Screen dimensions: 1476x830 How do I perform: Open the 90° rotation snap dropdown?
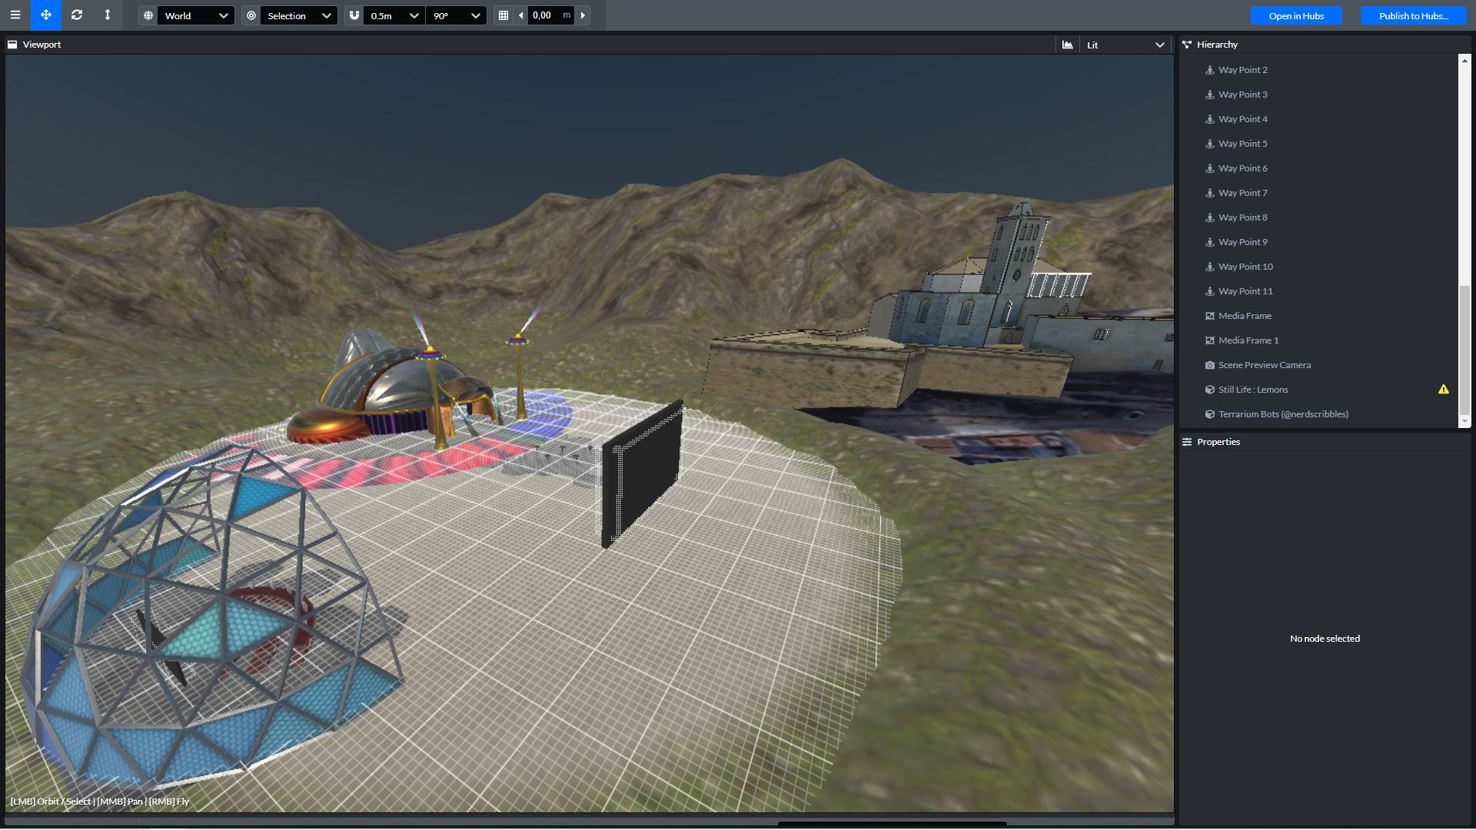457,15
